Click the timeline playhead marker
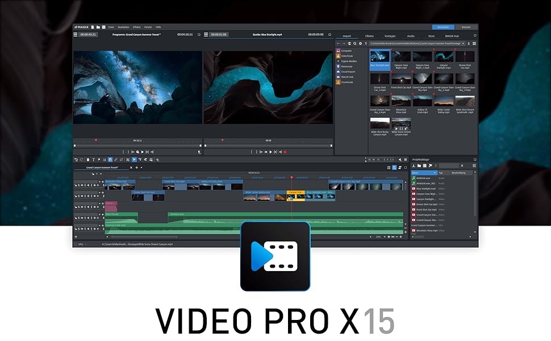The height and width of the screenshot is (341, 551). point(291,178)
